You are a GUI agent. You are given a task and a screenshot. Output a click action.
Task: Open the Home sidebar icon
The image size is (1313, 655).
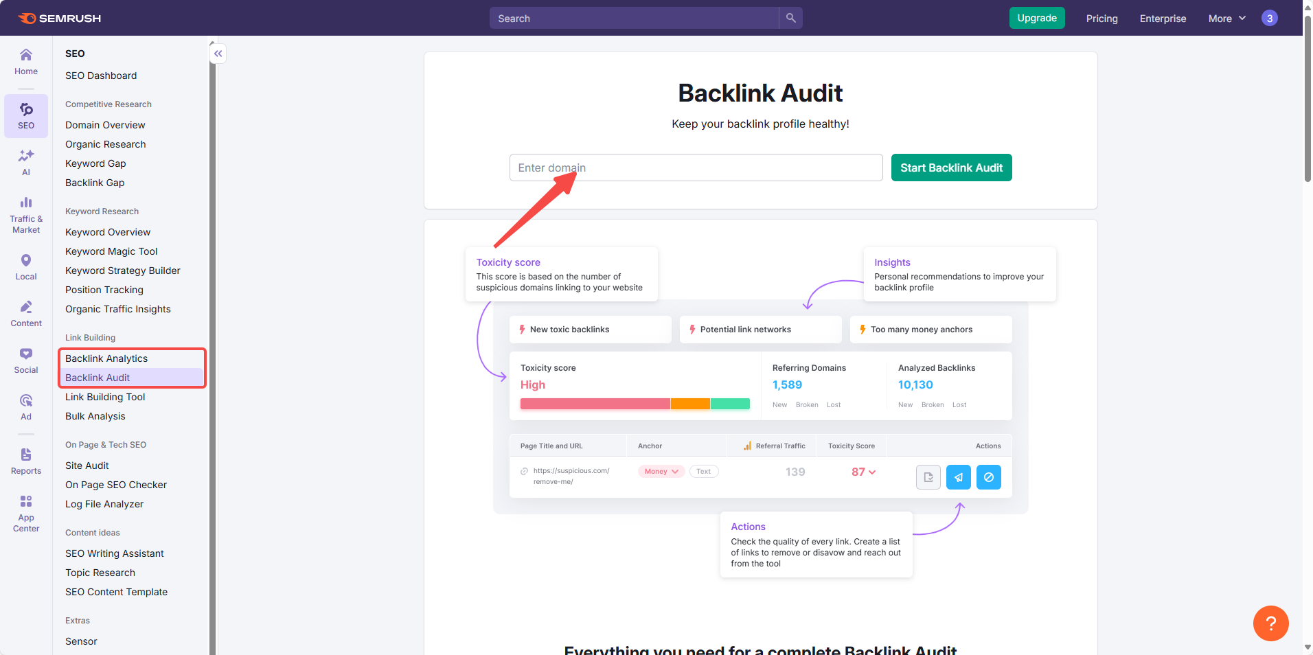[x=26, y=61]
